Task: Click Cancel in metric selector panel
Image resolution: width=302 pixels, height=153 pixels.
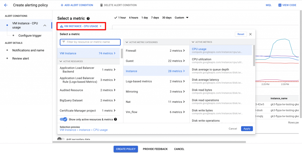Action: [x=233, y=129]
